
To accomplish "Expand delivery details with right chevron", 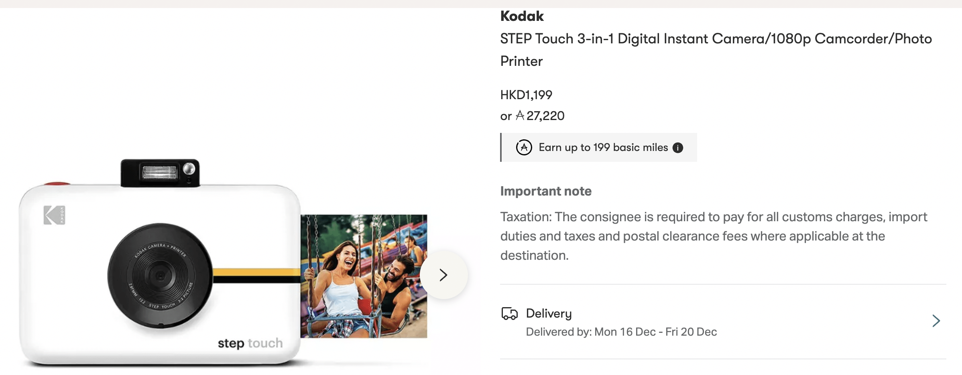I will [936, 321].
